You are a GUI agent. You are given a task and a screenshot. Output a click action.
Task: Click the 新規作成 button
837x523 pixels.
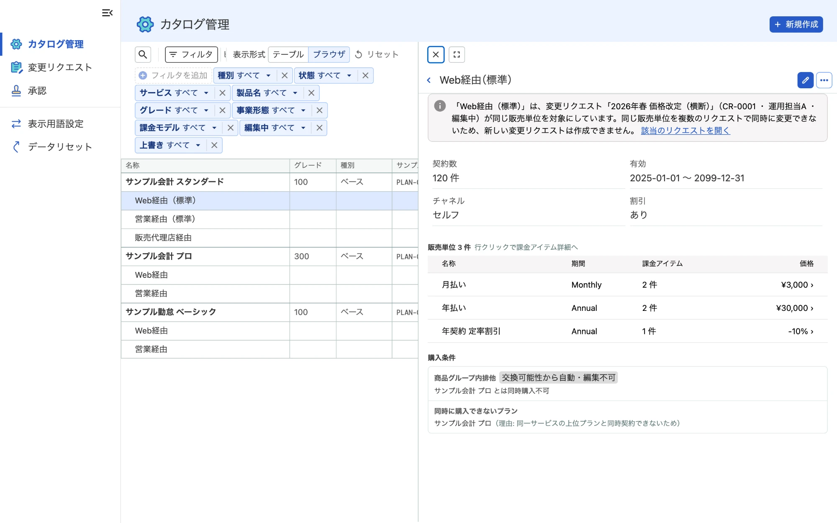pos(796,24)
